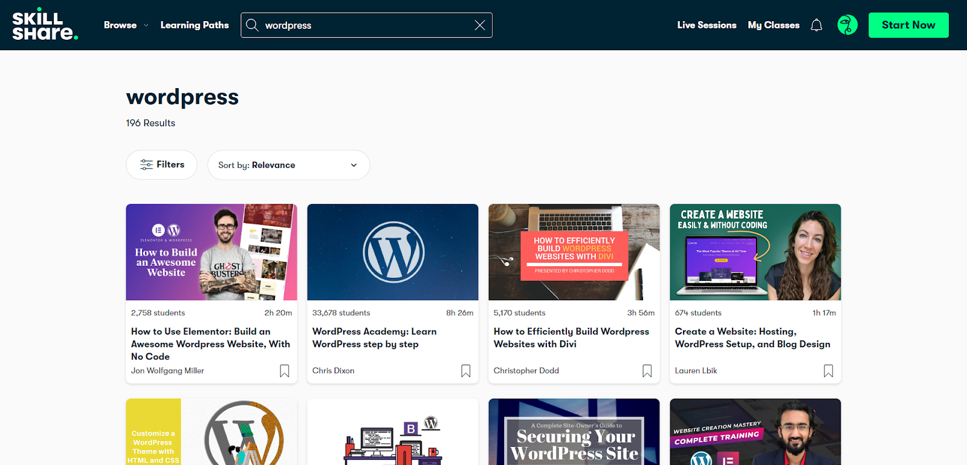Image resolution: width=967 pixels, height=465 pixels.
Task: Bookmark Lauren Lbik's Create a Website class
Action: 829,371
